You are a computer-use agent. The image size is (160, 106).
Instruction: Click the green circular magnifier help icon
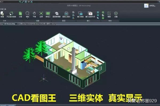[103, 12]
